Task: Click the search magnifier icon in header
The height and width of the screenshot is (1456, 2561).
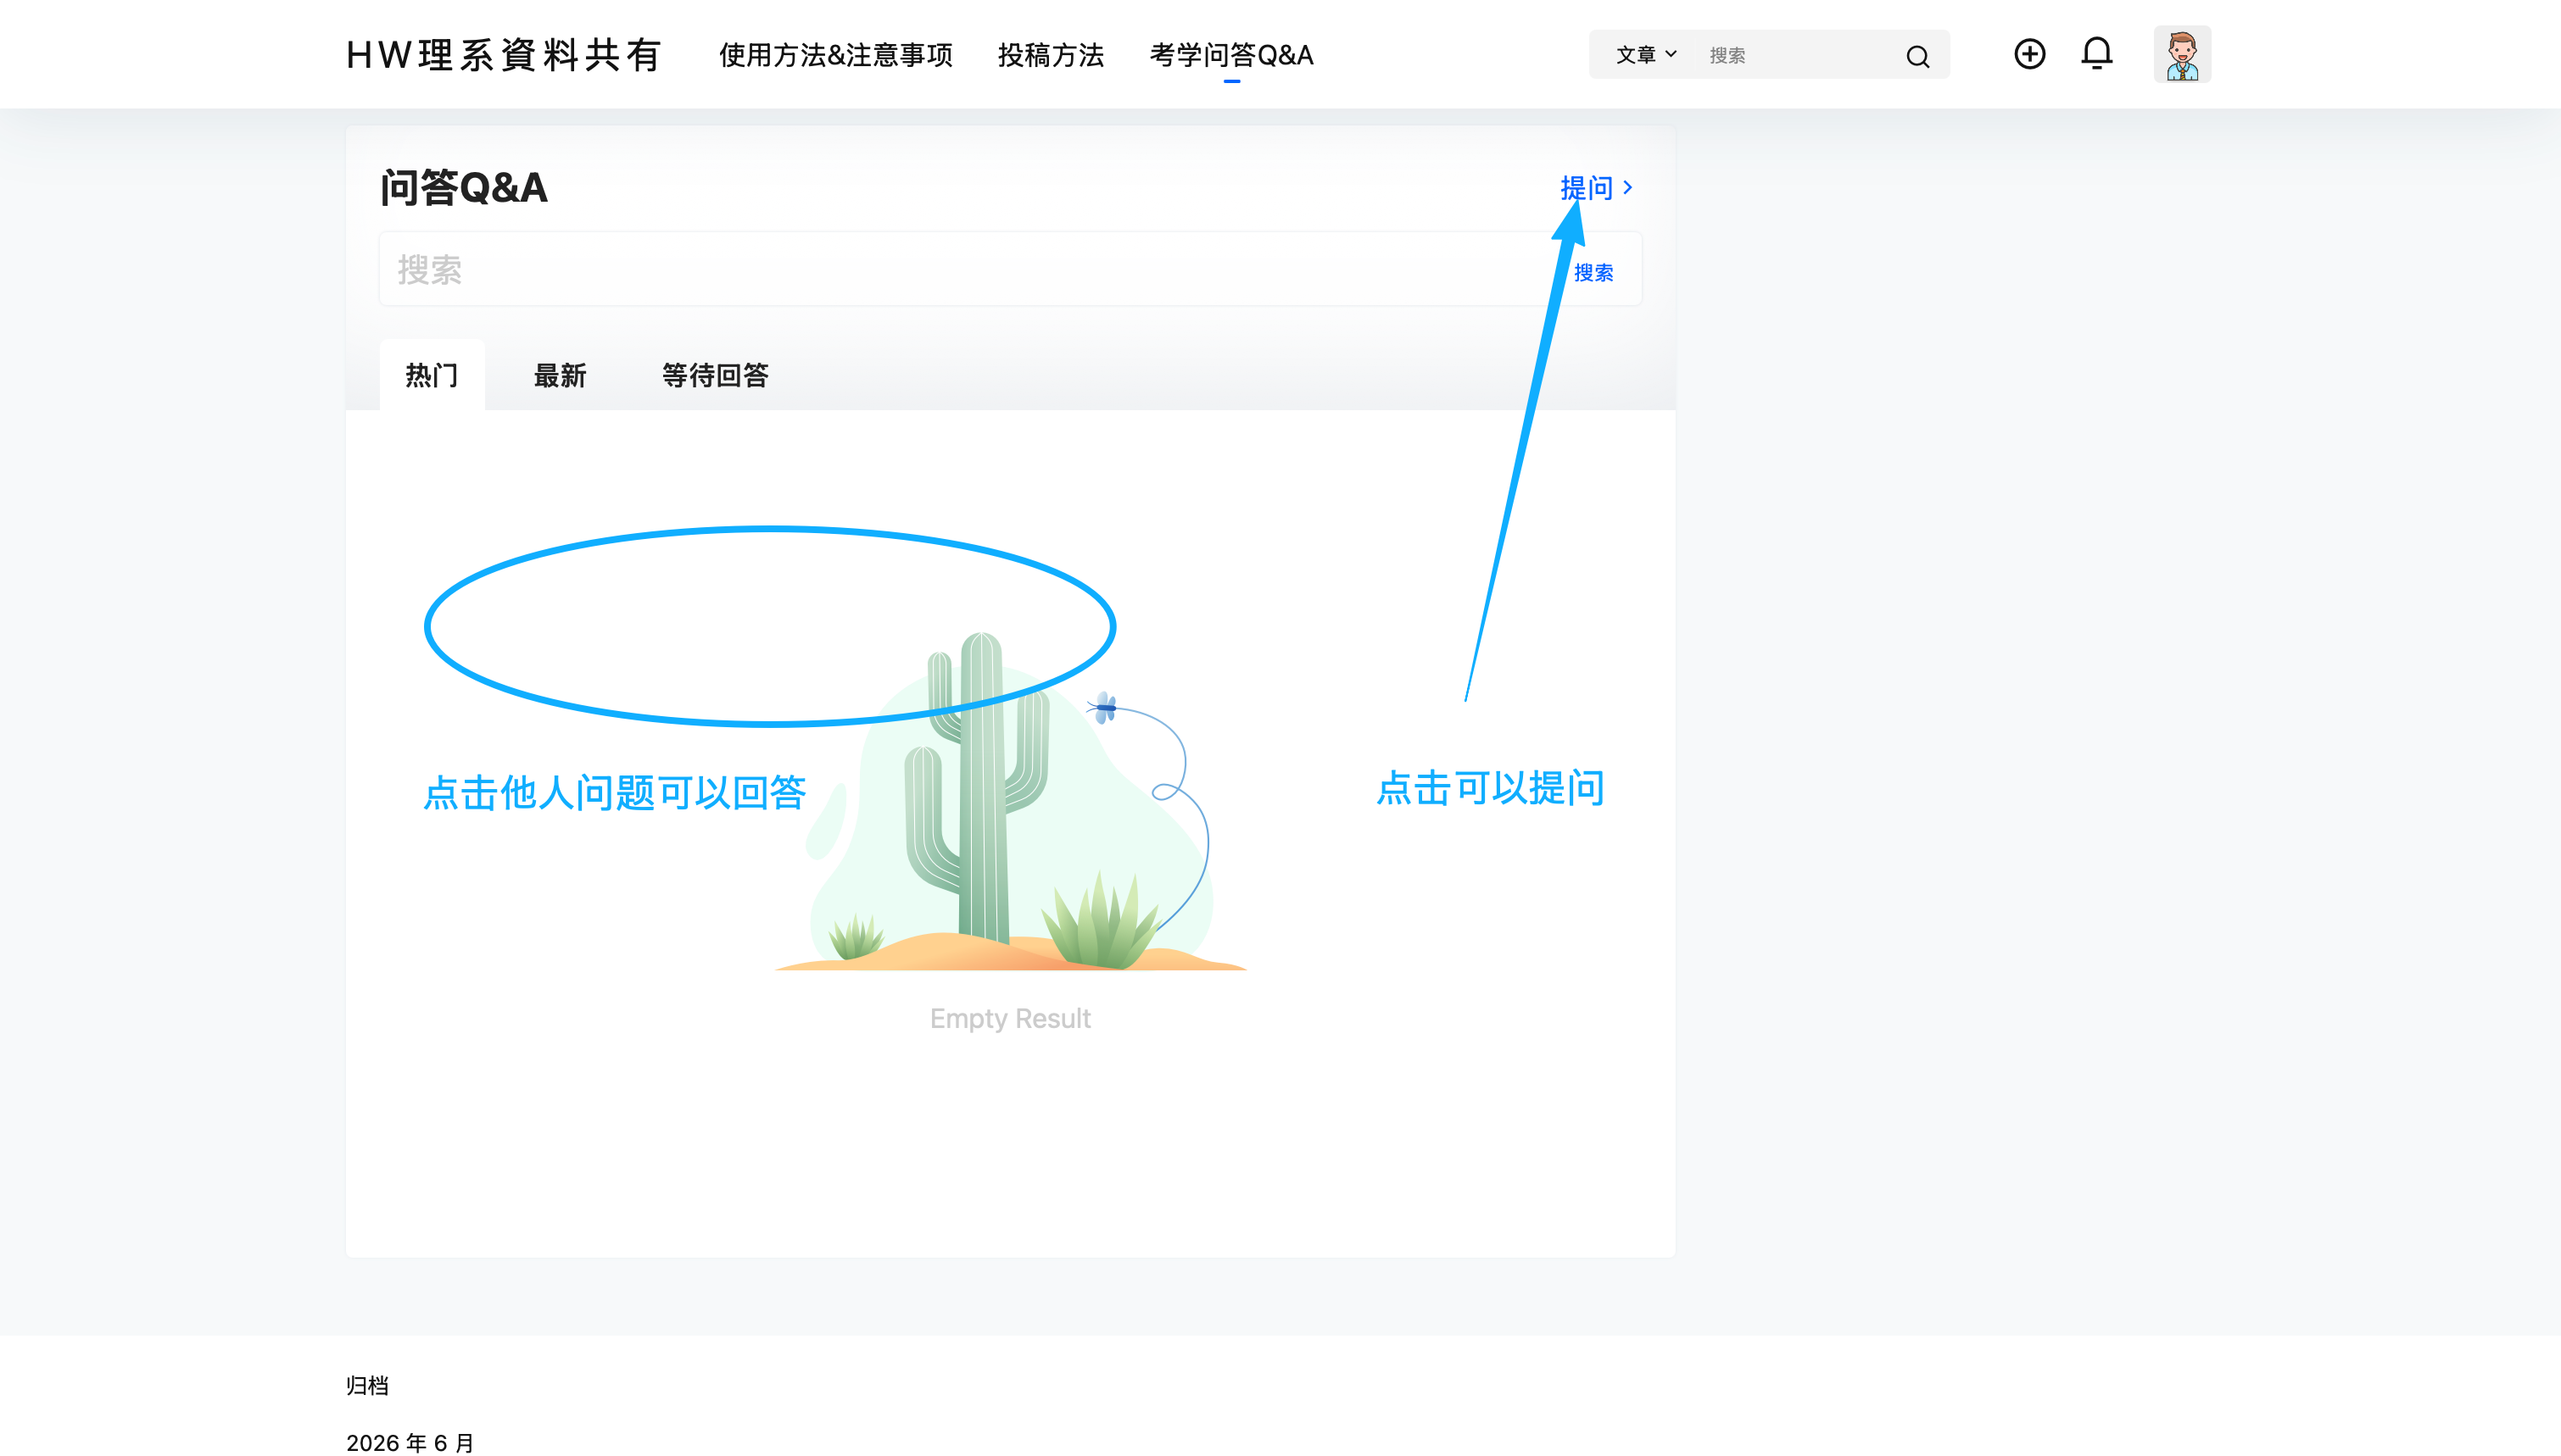Action: [x=1917, y=56]
